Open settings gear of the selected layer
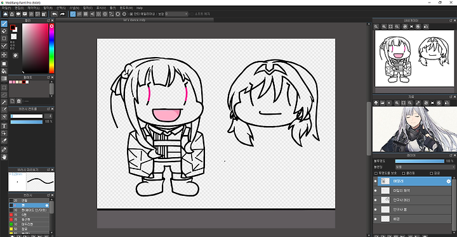The height and width of the screenshot is (237, 457). [x=449, y=181]
